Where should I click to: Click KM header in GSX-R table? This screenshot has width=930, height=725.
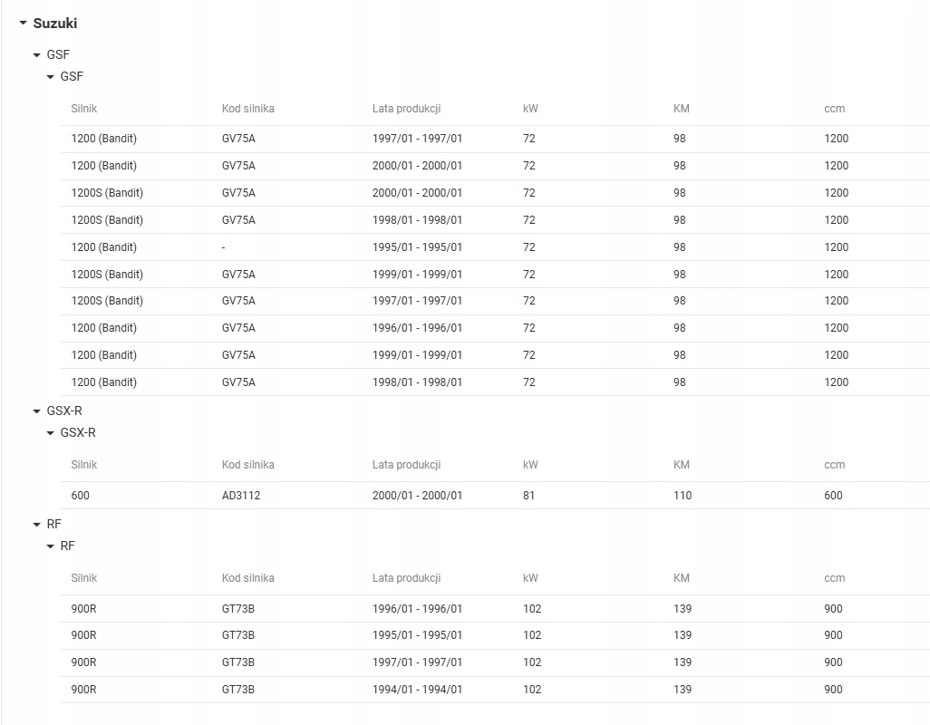pyautogui.click(x=681, y=465)
